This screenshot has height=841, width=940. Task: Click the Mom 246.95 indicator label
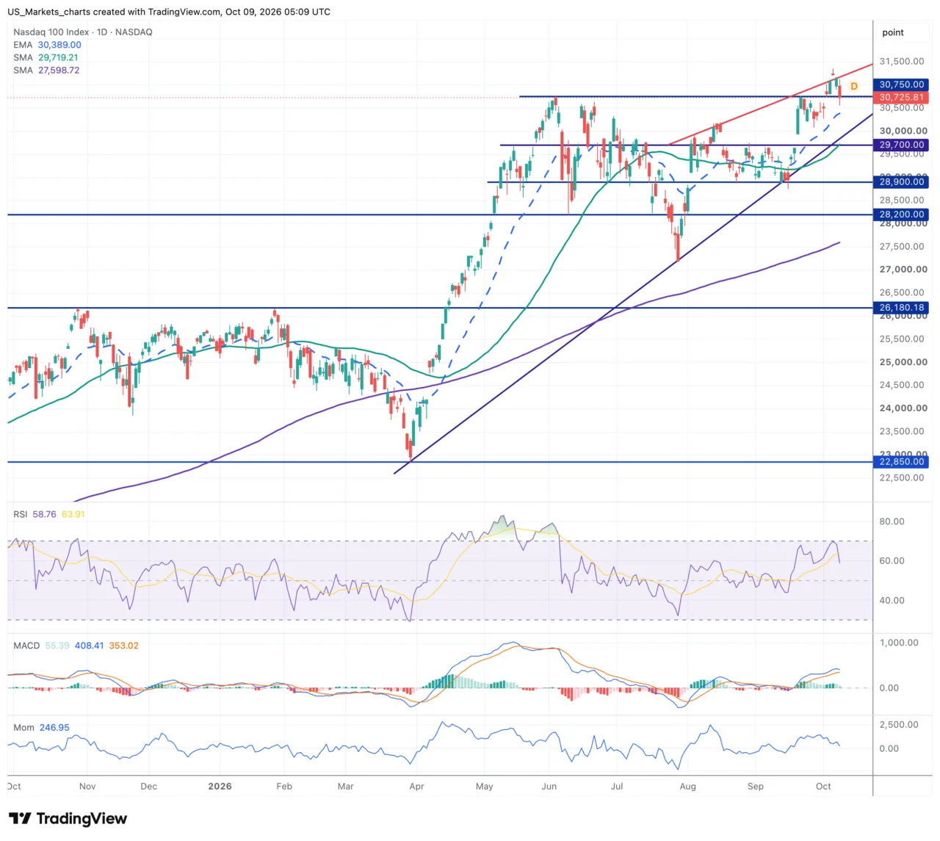click(x=41, y=728)
